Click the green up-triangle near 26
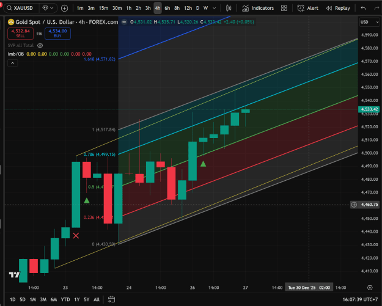The height and width of the screenshot is (306, 382). (x=203, y=164)
